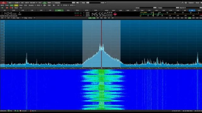Toggle the R.EQ receive equalizer button

pos(90,18)
